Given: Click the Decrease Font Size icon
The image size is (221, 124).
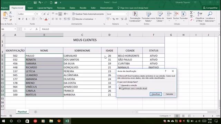Looking at the screenshot, I should click(x=48, y=14).
